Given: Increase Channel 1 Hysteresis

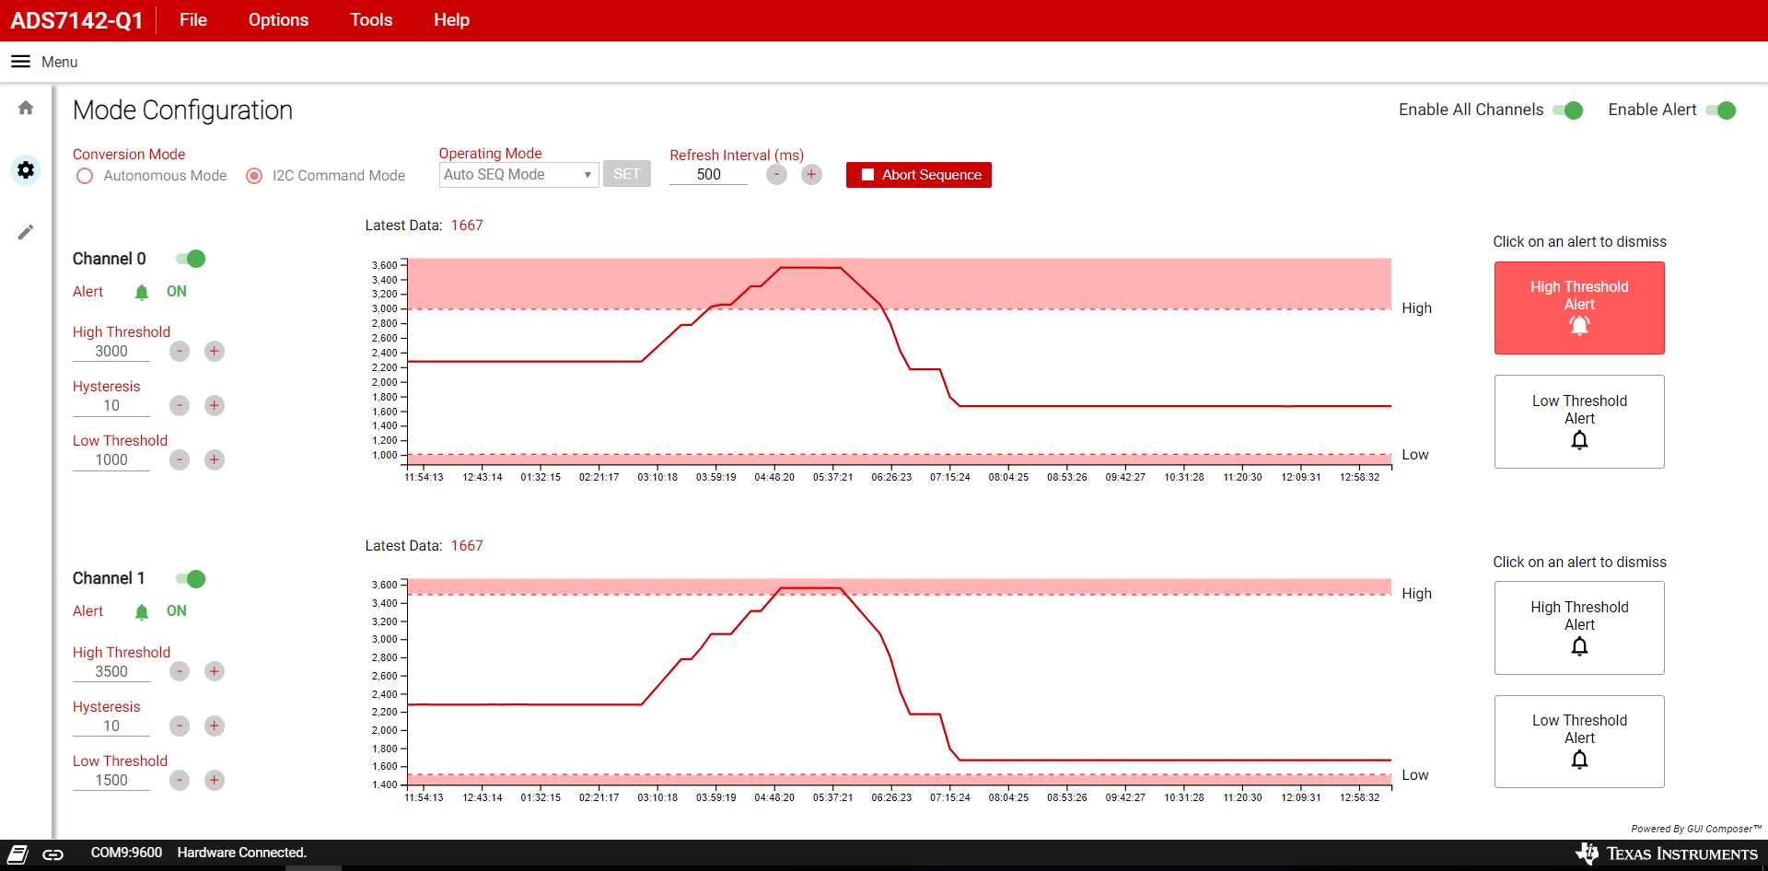Looking at the screenshot, I should click(215, 726).
